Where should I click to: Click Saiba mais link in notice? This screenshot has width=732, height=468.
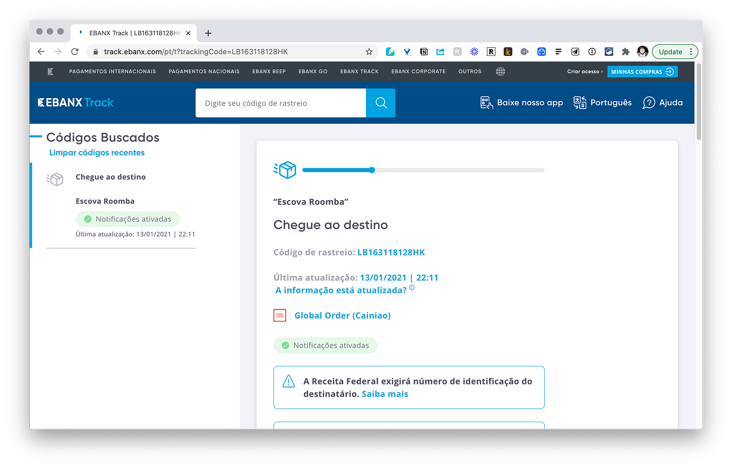click(x=385, y=394)
